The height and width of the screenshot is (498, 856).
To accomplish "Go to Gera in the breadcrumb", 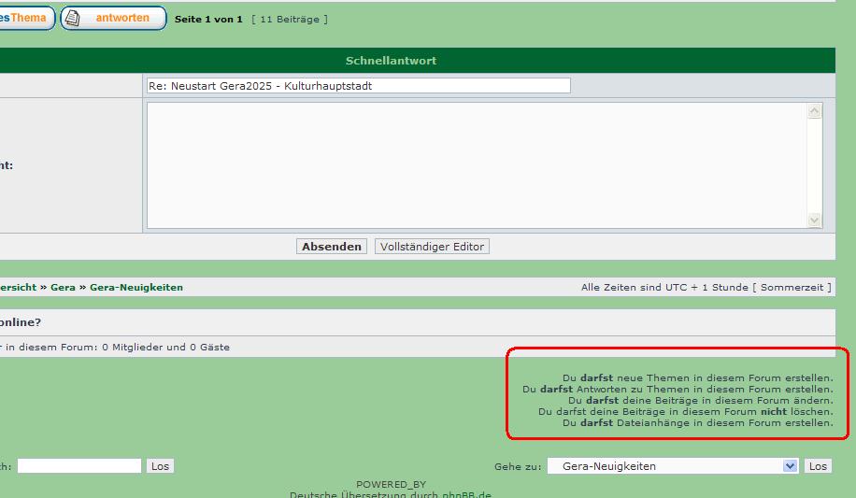I will click(63, 288).
